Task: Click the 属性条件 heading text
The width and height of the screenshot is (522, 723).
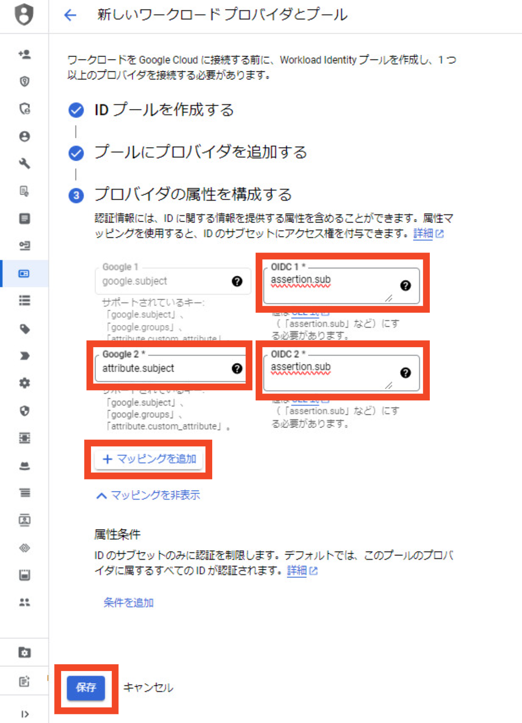Action: pyautogui.click(x=117, y=534)
